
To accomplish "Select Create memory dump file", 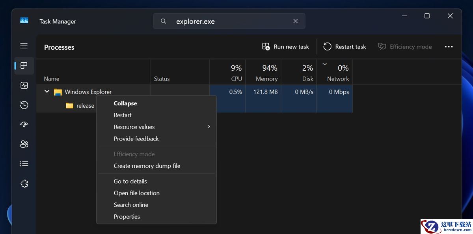I will 147,166.
